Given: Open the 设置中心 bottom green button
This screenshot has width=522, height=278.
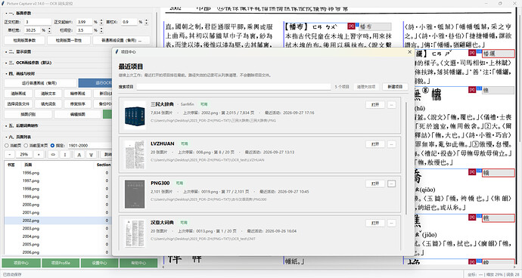Looking at the screenshot, I should tap(99, 263).
